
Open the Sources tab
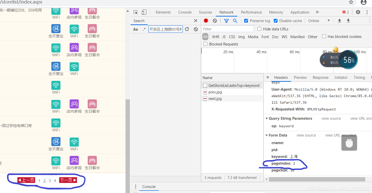[x=205, y=12]
